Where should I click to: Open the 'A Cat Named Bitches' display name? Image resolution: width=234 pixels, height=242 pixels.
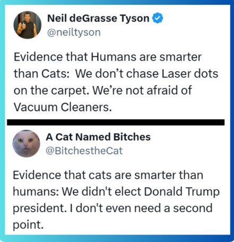[98, 137]
